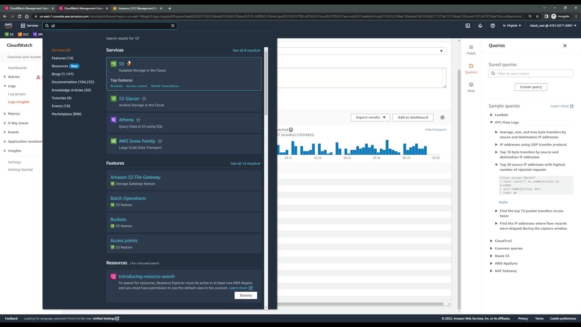Click the results settings gear icon
The image size is (581, 327).
[442, 117]
